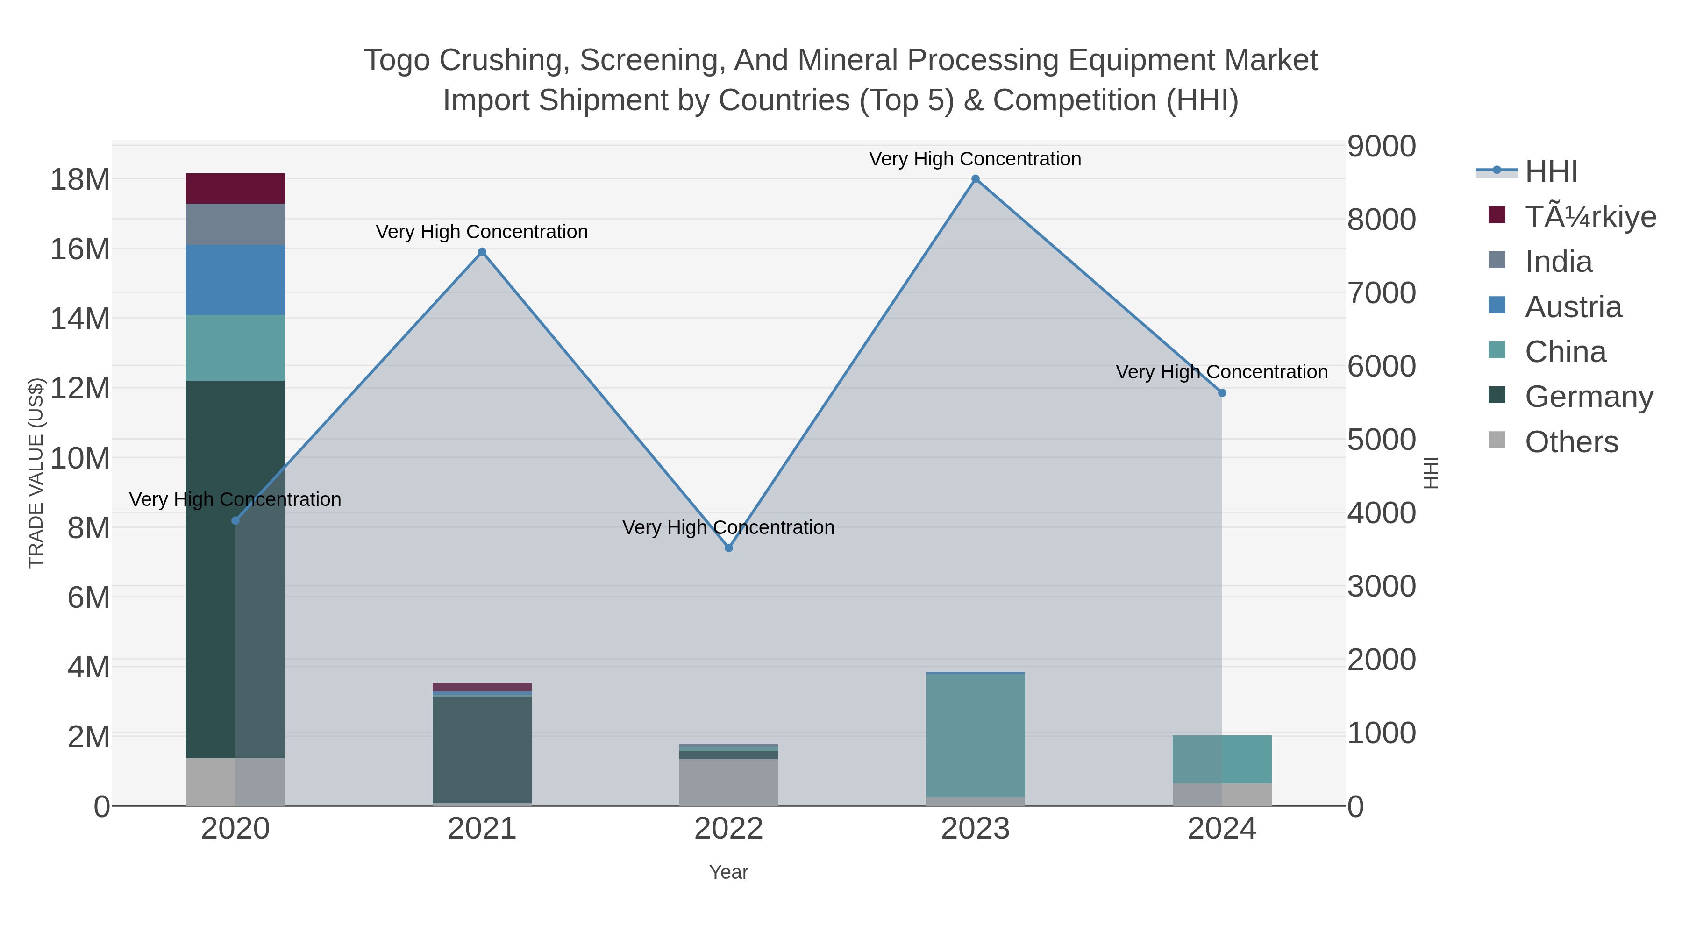Click the 2024 HHI data point
This screenshot has width=1682, height=946.
[1222, 393]
